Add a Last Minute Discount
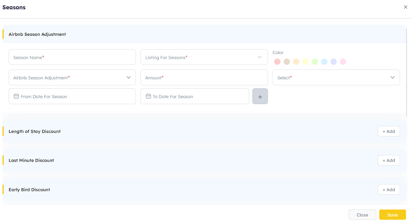Image resolution: width=412 pixels, height=222 pixels. [389, 160]
